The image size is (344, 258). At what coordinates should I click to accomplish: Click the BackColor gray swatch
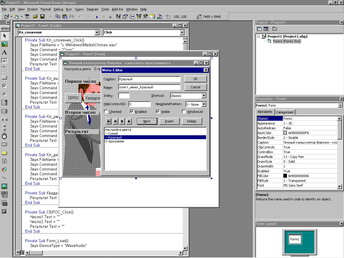point(285,133)
